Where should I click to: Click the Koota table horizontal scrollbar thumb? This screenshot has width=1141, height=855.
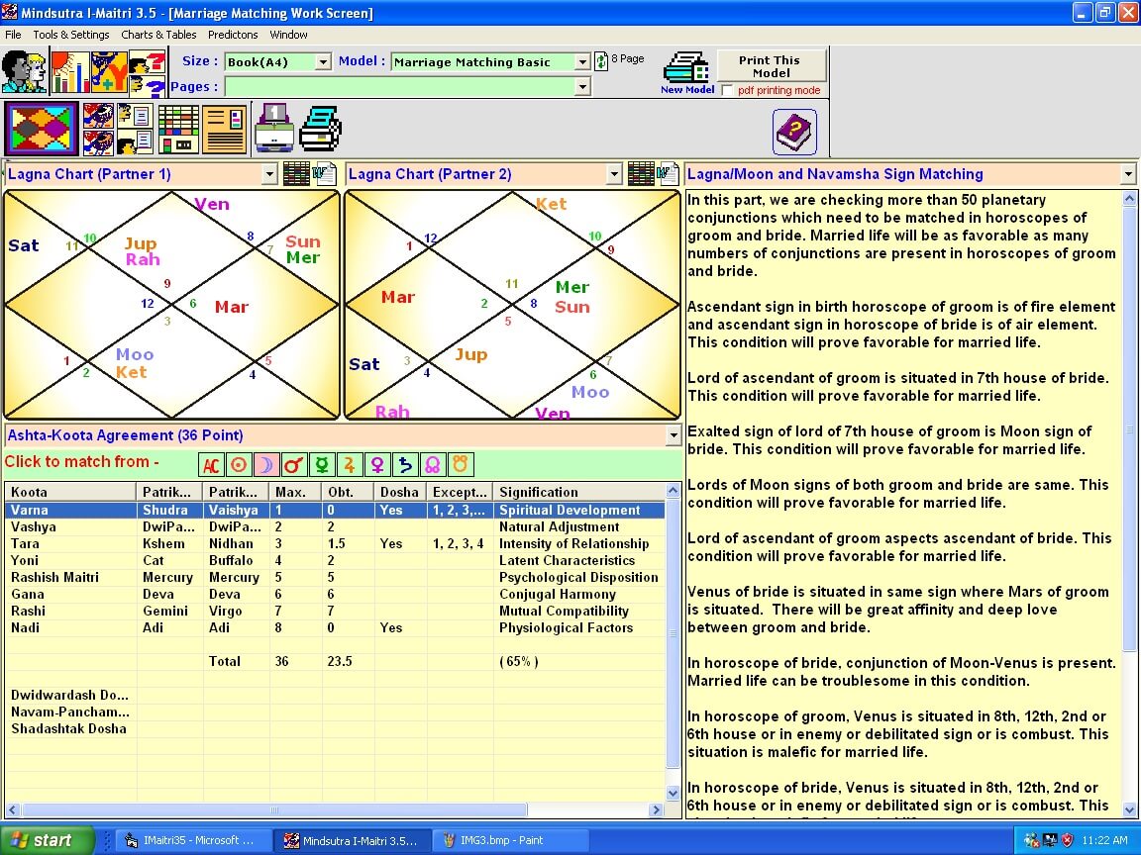click(274, 809)
